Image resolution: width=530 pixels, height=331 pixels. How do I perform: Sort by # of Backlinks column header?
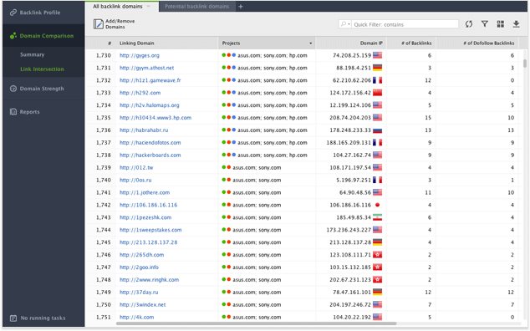pyautogui.click(x=416, y=43)
